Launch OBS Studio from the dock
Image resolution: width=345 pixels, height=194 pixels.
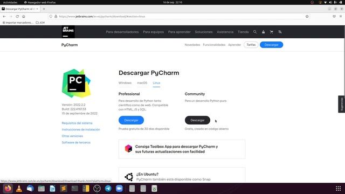click(97, 189)
